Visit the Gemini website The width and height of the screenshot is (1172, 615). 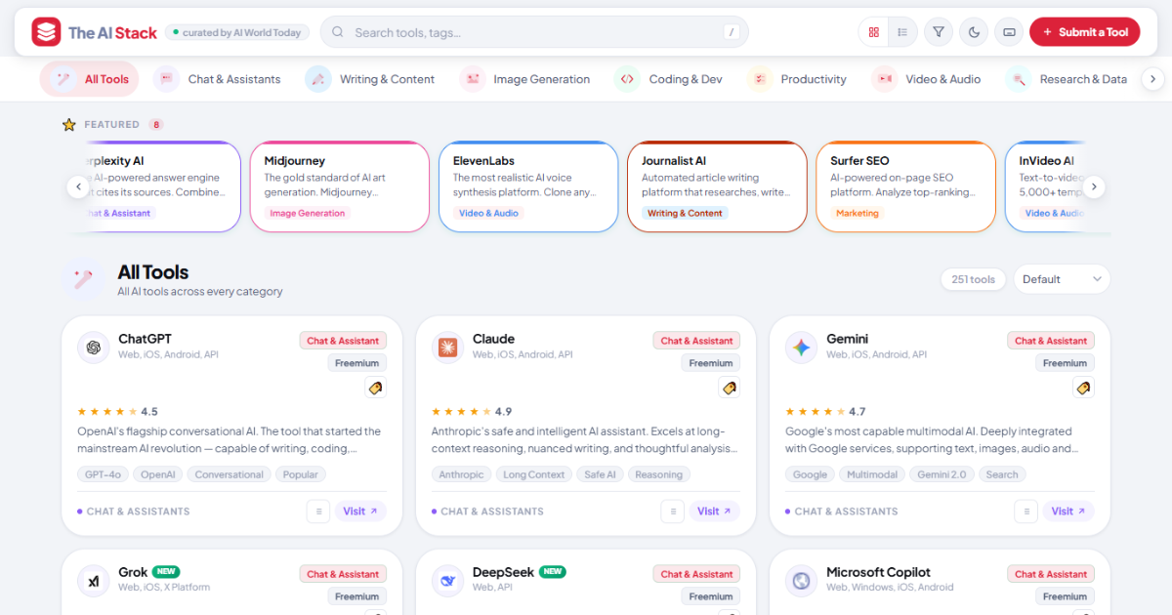point(1068,512)
